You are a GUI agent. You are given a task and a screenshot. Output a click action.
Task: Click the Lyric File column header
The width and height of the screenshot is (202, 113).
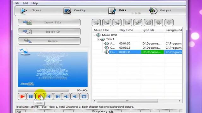pyautogui.click(x=148, y=30)
